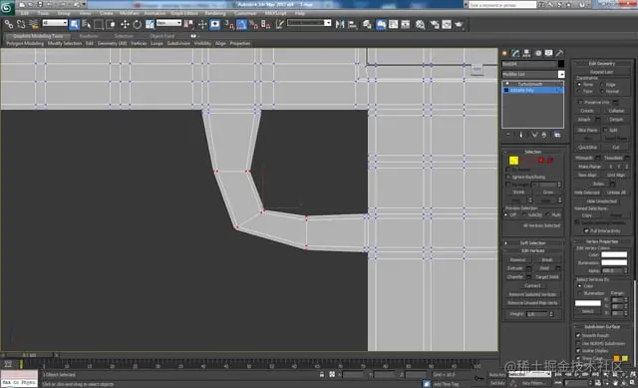The width and height of the screenshot is (638, 388).
Task: Click the vertex Illumination swatch
Action: coord(614,262)
